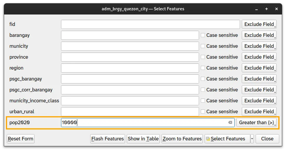Screen dimensions: 286x151
Task: Check Case sensitive for urban_rural
Action: [203, 111]
